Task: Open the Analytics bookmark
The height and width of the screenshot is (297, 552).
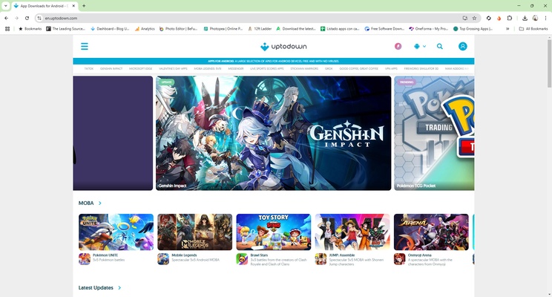Action: (145, 29)
